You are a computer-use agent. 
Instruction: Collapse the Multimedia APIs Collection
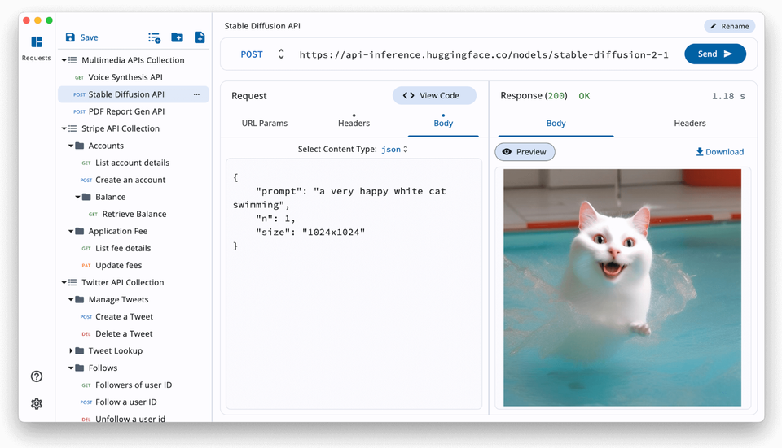click(x=64, y=60)
